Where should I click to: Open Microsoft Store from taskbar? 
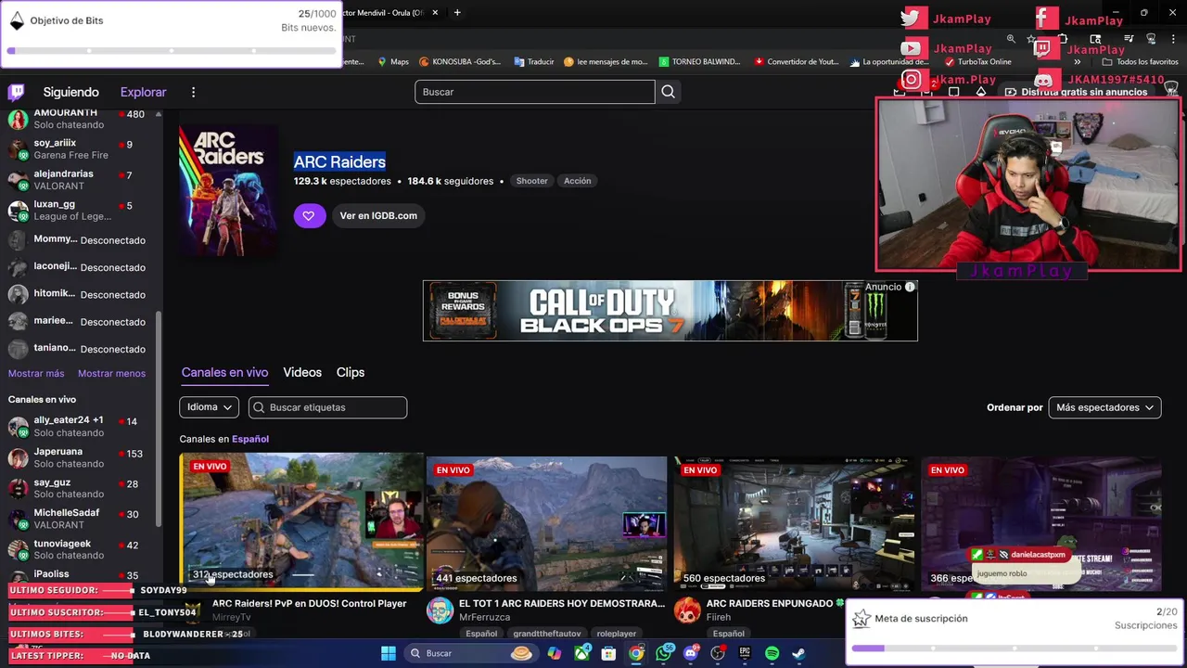(608, 653)
